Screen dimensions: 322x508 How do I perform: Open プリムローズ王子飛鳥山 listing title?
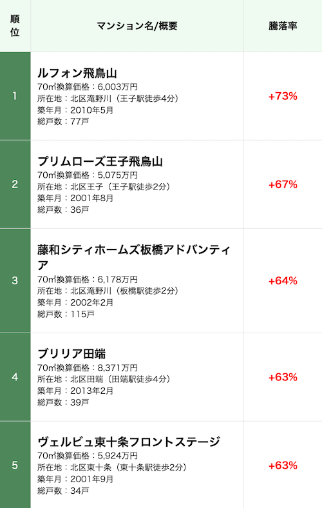[x=100, y=161]
